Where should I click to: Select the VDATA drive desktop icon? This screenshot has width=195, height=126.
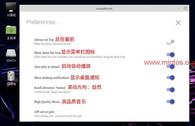tap(11, 55)
